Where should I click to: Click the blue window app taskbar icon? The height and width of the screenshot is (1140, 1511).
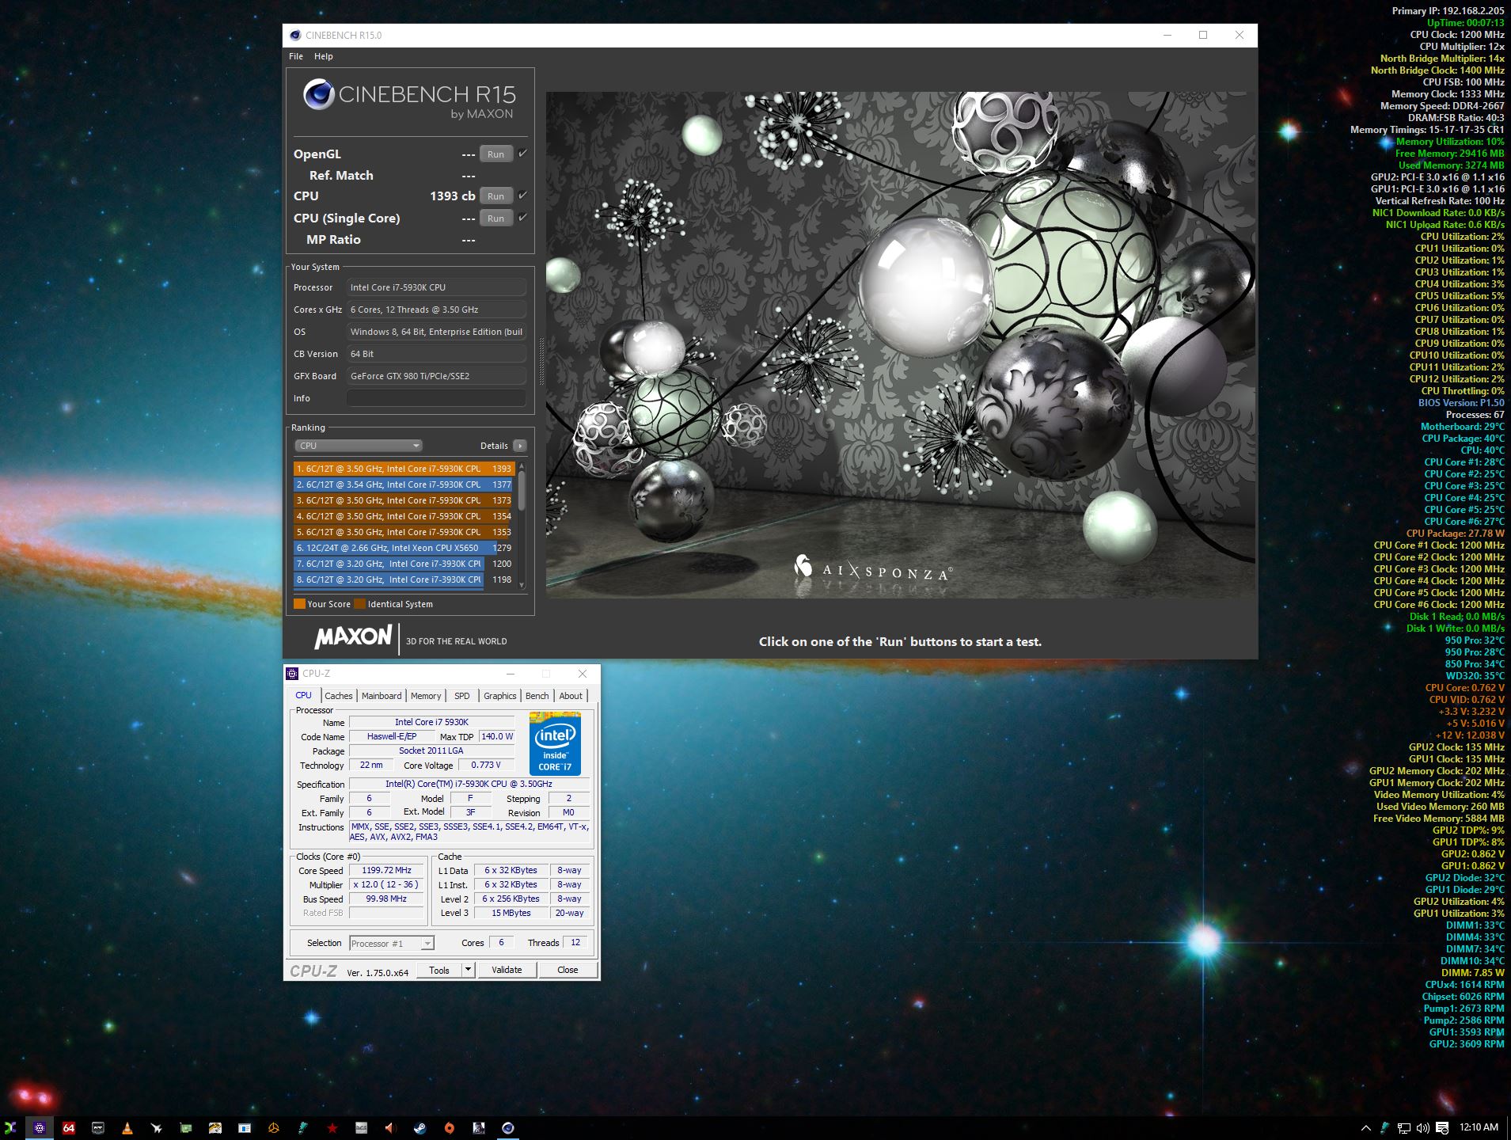[245, 1127]
